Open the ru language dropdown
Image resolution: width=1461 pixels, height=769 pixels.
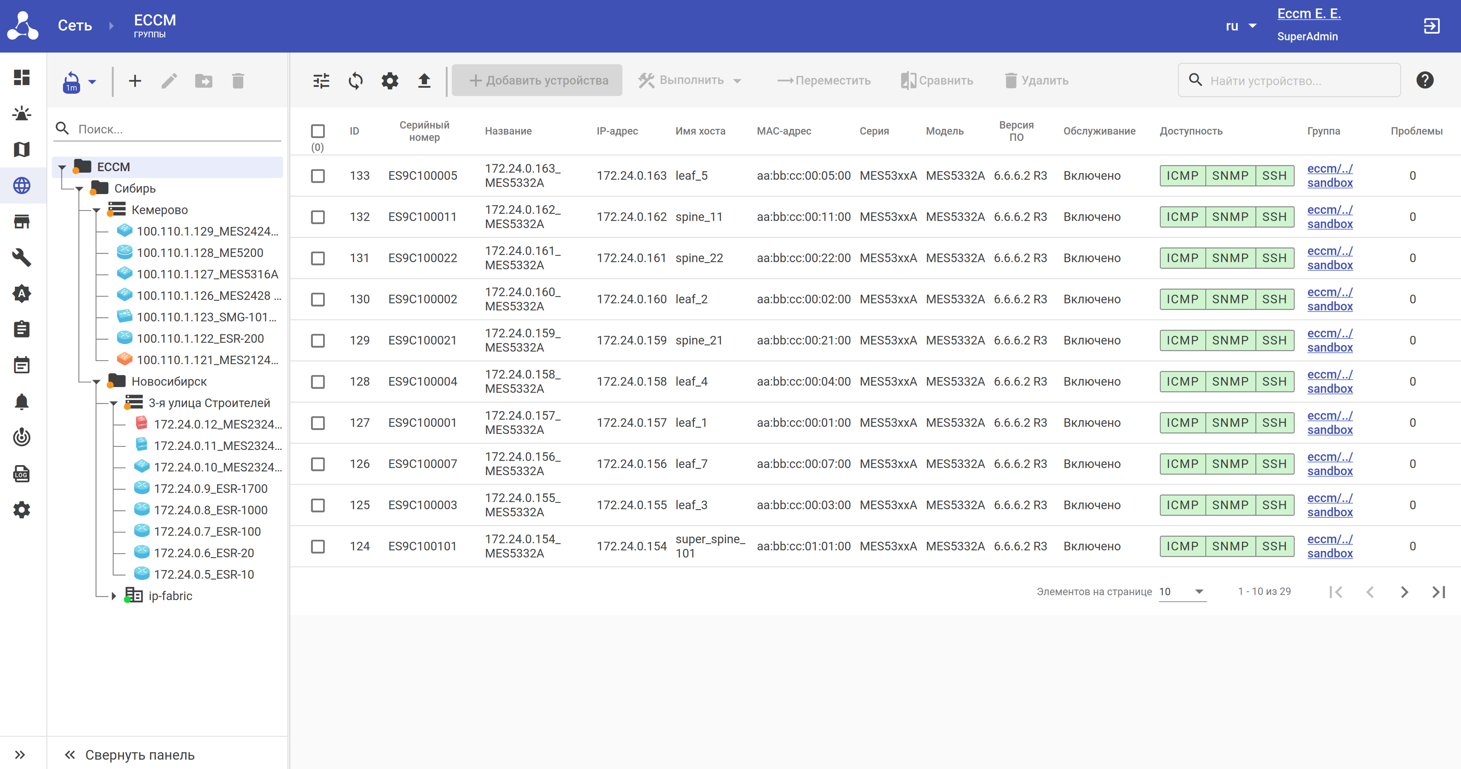pyautogui.click(x=1241, y=26)
